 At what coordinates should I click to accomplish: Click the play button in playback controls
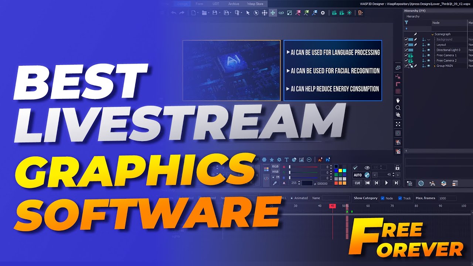tap(387, 183)
